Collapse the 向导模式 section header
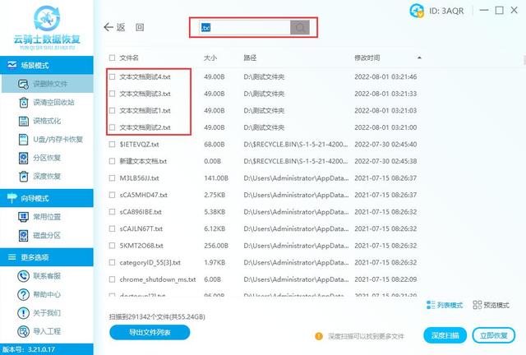The width and height of the screenshot is (526, 355). click(x=47, y=198)
